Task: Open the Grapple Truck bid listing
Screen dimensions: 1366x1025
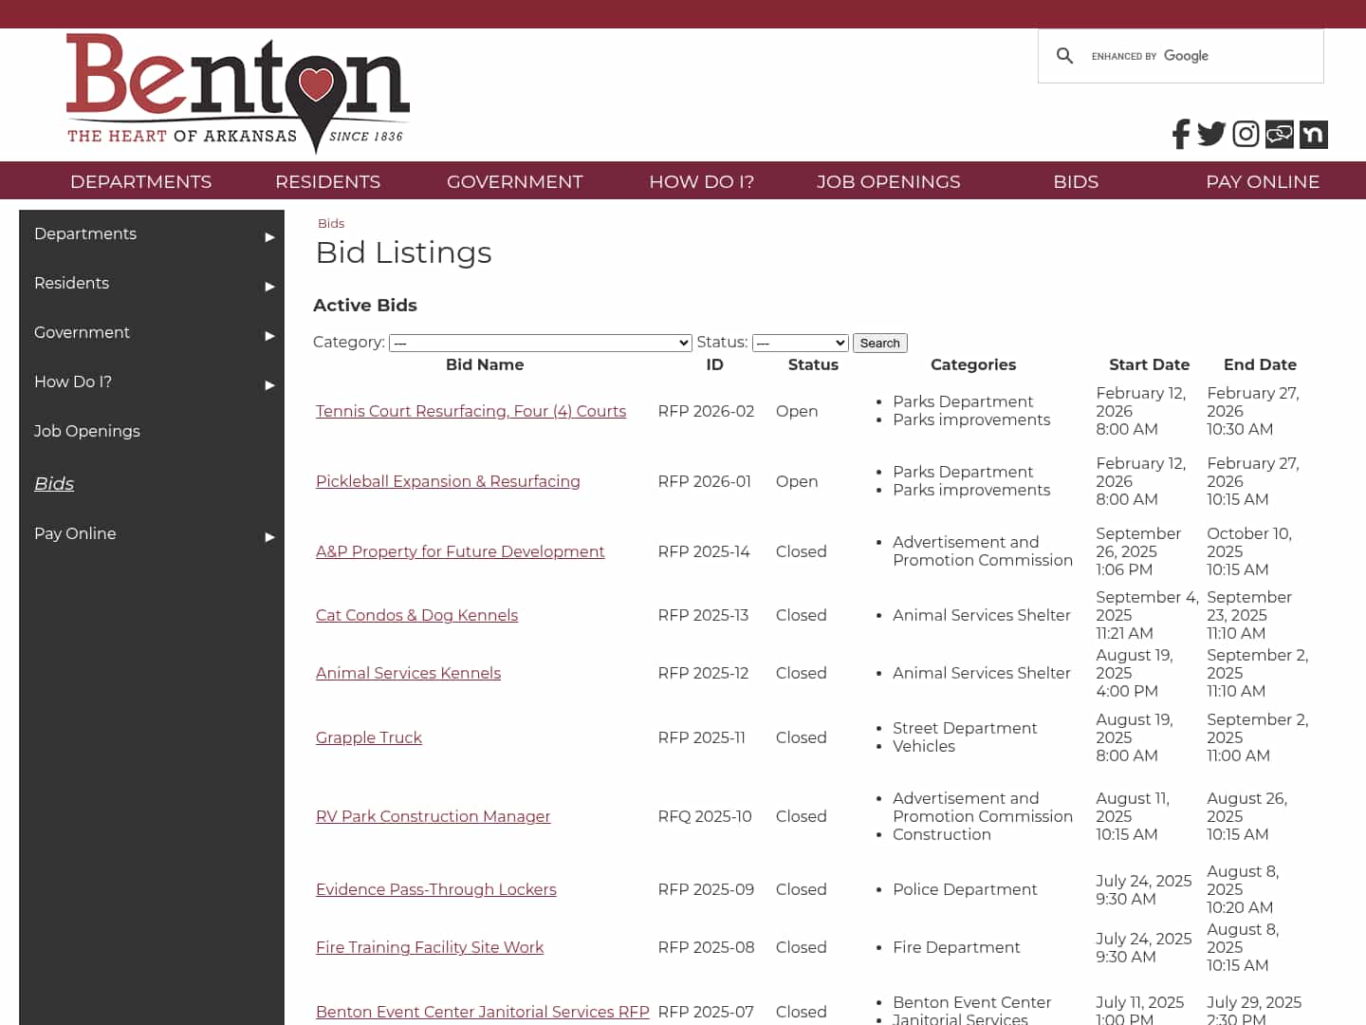Action: pyautogui.click(x=368, y=737)
